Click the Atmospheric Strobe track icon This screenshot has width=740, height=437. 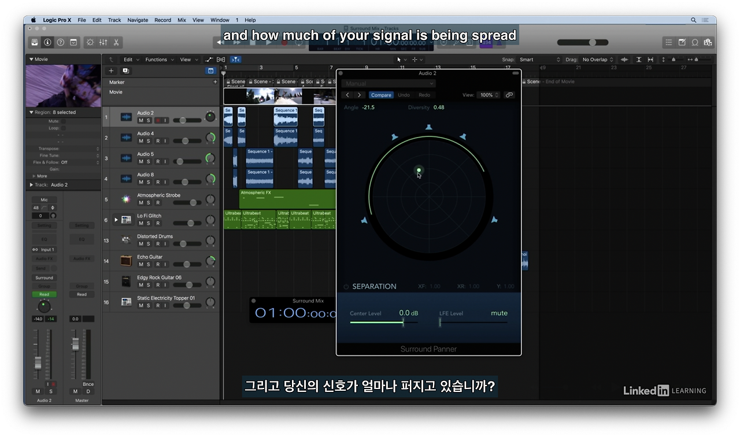coord(125,199)
